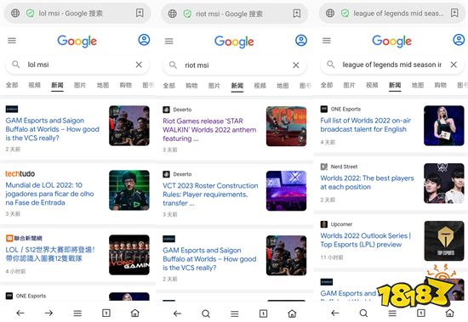Switch to 全部 tab on lol msi screen

(x=12, y=85)
